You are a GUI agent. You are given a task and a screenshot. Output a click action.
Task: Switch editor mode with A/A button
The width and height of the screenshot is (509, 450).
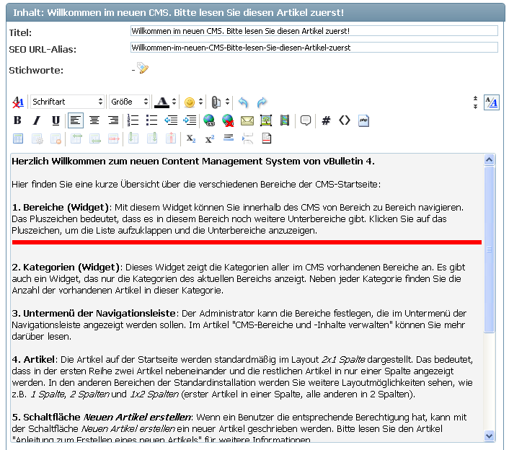click(491, 102)
